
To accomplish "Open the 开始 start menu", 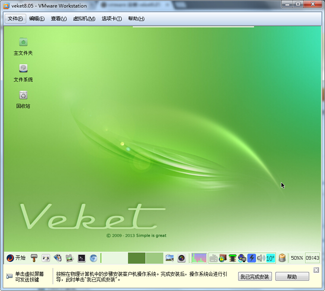I will click(16, 258).
